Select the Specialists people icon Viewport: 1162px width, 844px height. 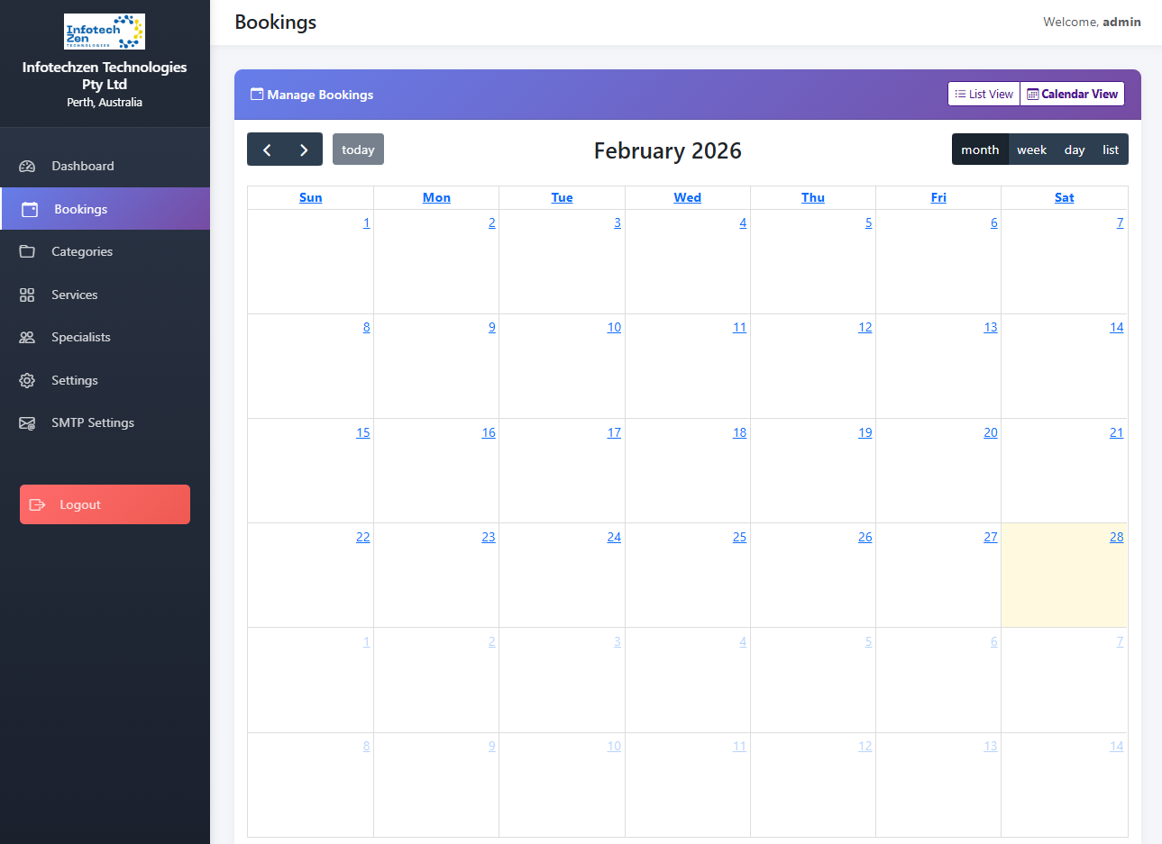click(26, 337)
